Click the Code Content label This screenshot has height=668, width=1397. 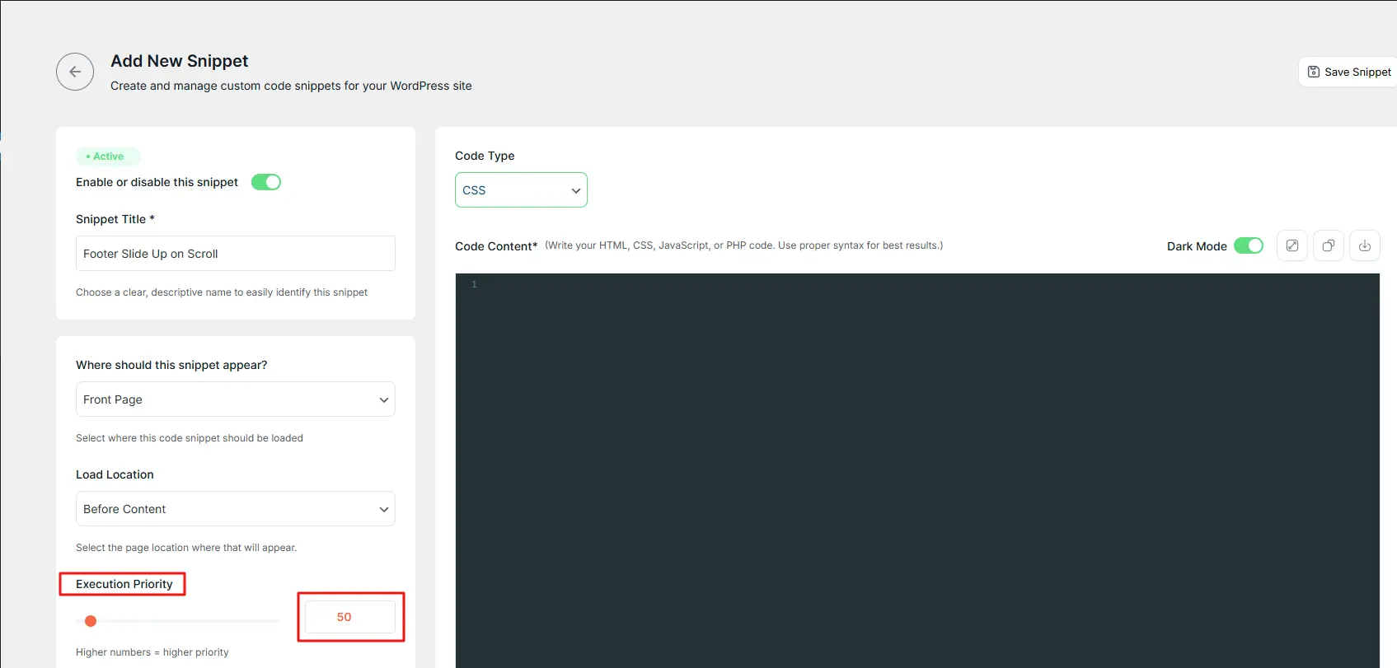(495, 246)
